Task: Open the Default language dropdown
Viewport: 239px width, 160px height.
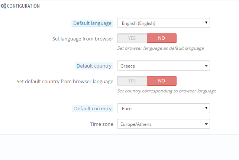Action: tap(163, 23)
